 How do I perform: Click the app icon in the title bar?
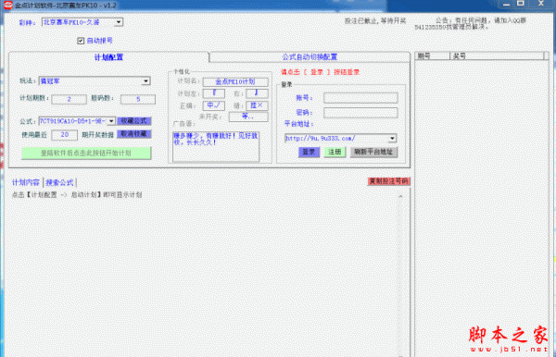pyautogui.click(x=7, y=5)
